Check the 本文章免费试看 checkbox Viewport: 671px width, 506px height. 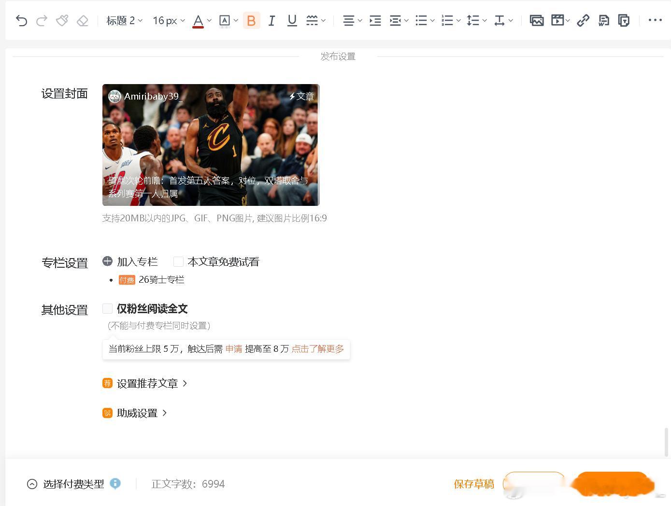(178, 261)
